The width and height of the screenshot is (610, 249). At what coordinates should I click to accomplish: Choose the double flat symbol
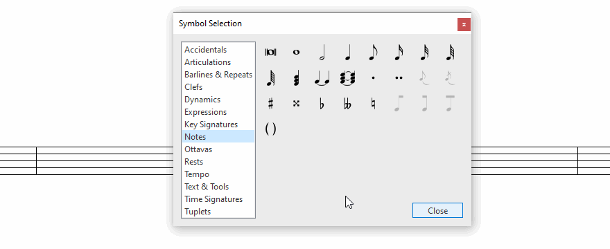pos(347,104)
